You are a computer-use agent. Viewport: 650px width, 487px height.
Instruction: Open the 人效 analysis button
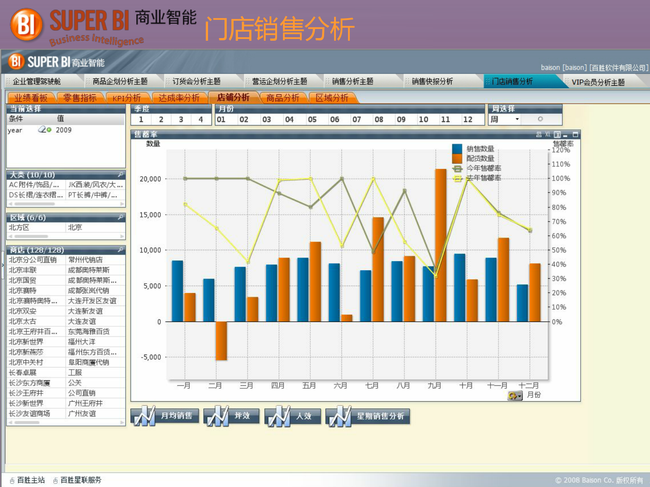(x=293, y=416)
